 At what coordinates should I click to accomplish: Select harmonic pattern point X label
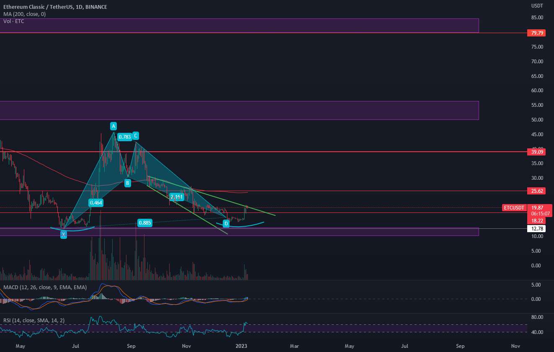coord(63,235)
